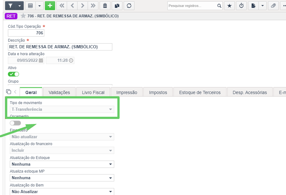
Task: Switch to the Validações tab
Action: point(59,92)
